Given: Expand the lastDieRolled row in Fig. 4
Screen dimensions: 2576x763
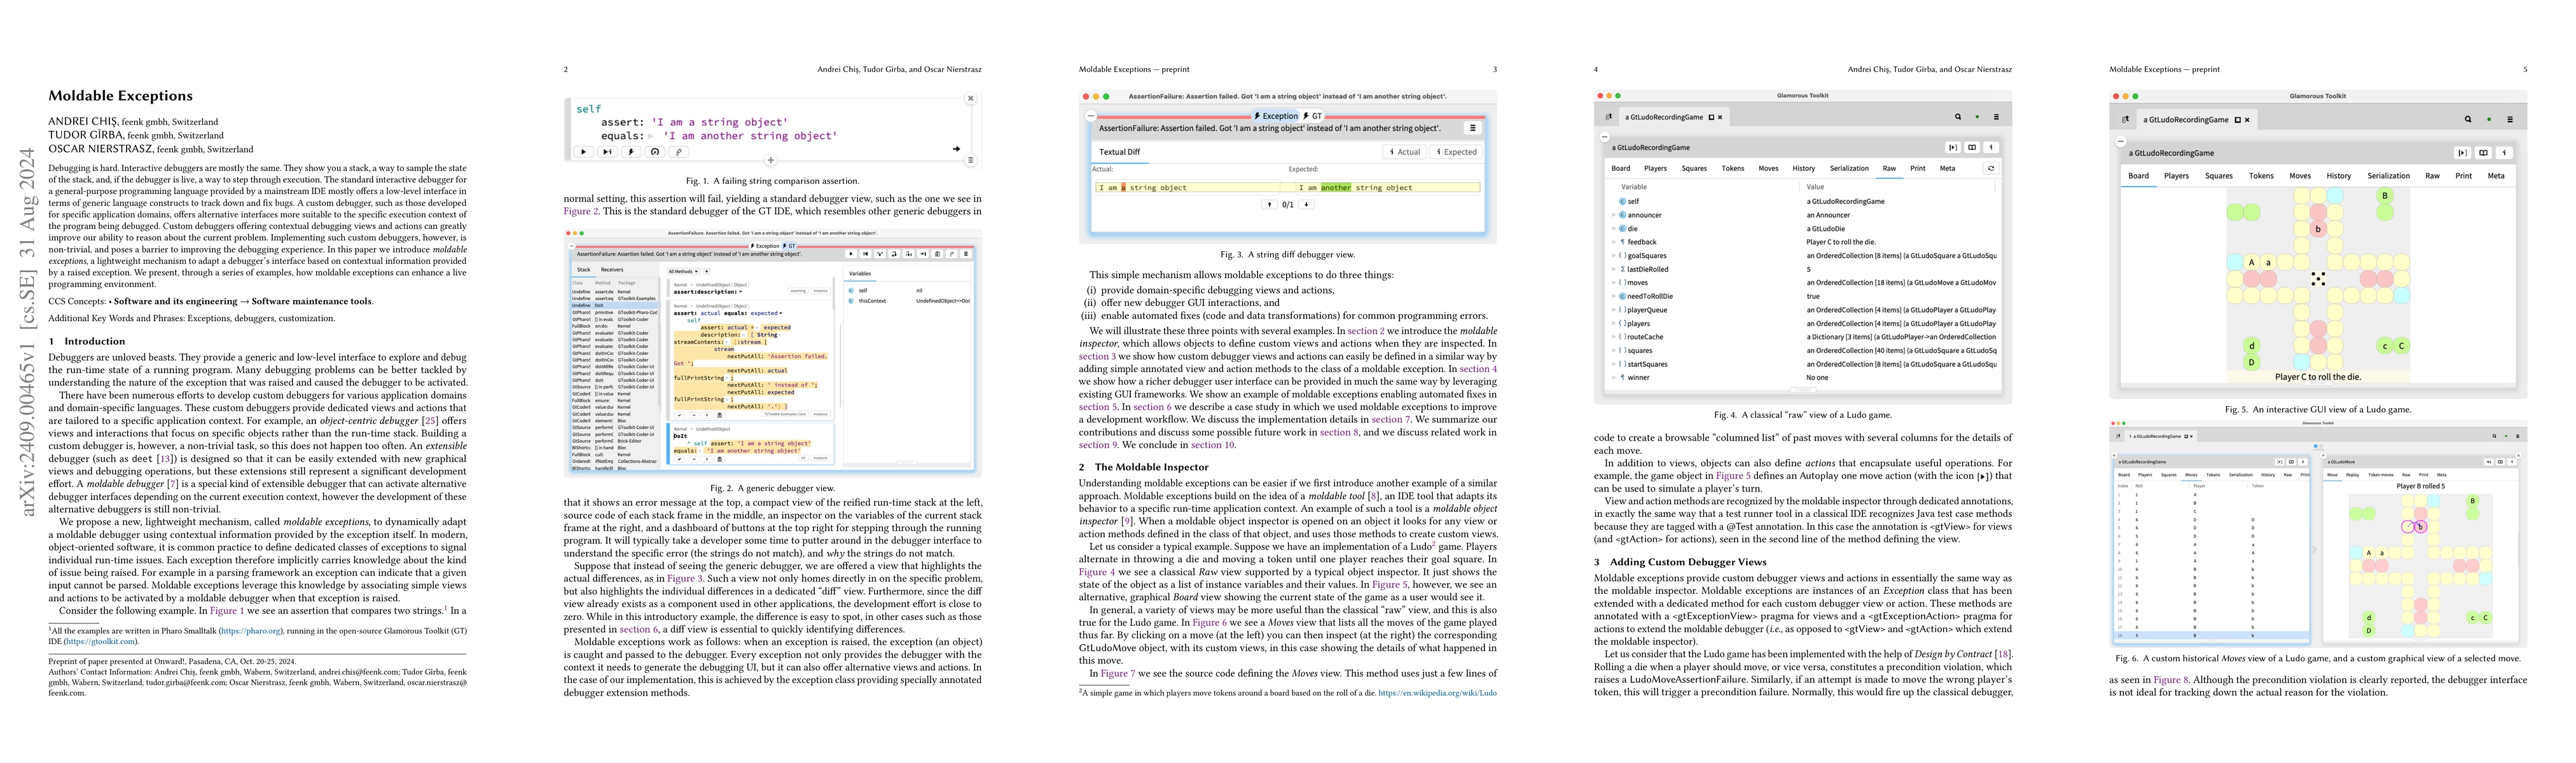Looking at the screenshot, I should (1613, 269).
